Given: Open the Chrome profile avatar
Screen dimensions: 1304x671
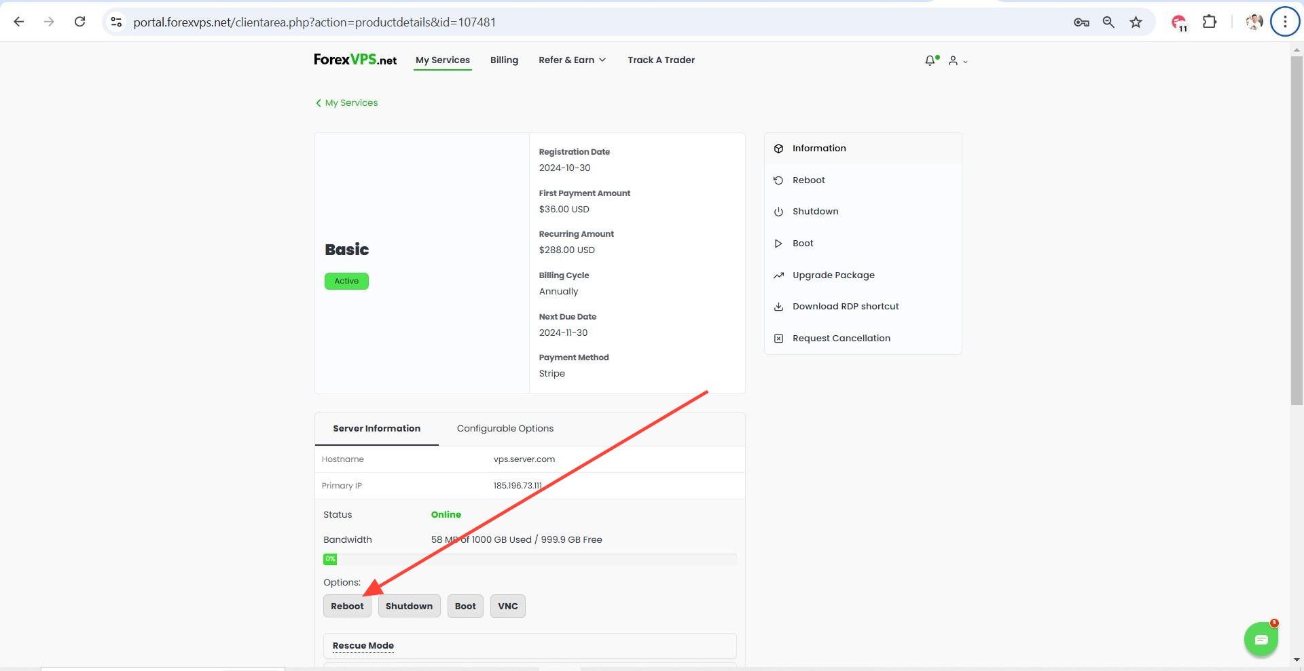Looking at the screenshot, I should coord(1254,22).
